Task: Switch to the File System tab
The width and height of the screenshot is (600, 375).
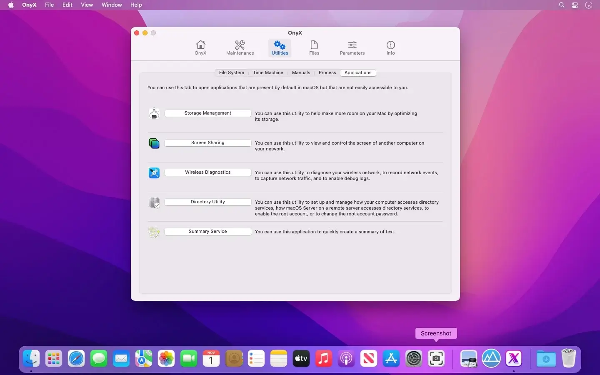Action: [x=232, y=72]
